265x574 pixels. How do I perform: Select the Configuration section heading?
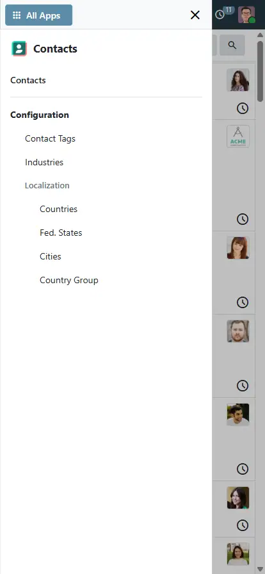tap(40, 115)
